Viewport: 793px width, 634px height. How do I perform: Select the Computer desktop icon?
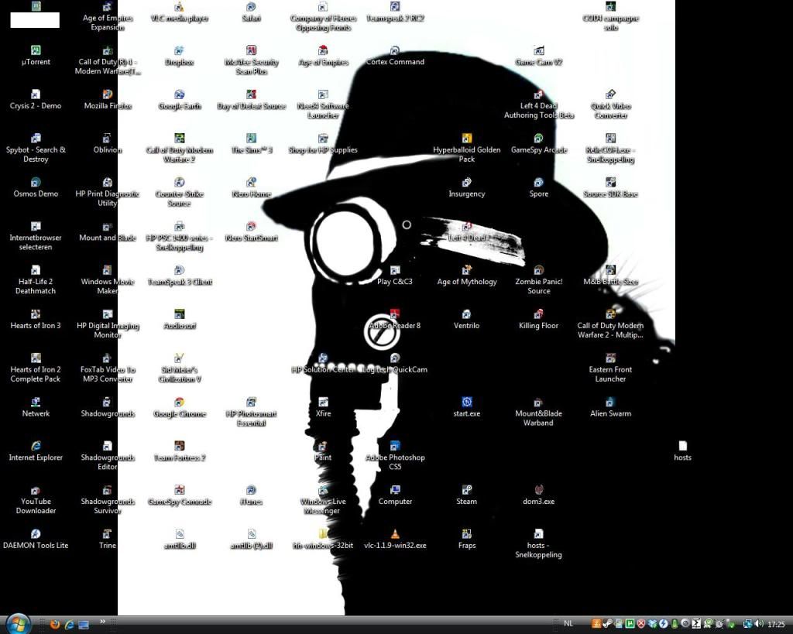(x=395, y=495)
